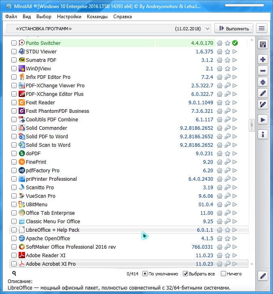
Task: Toggle the Выбрать все checkbox
Action: (x=186, y=274)
